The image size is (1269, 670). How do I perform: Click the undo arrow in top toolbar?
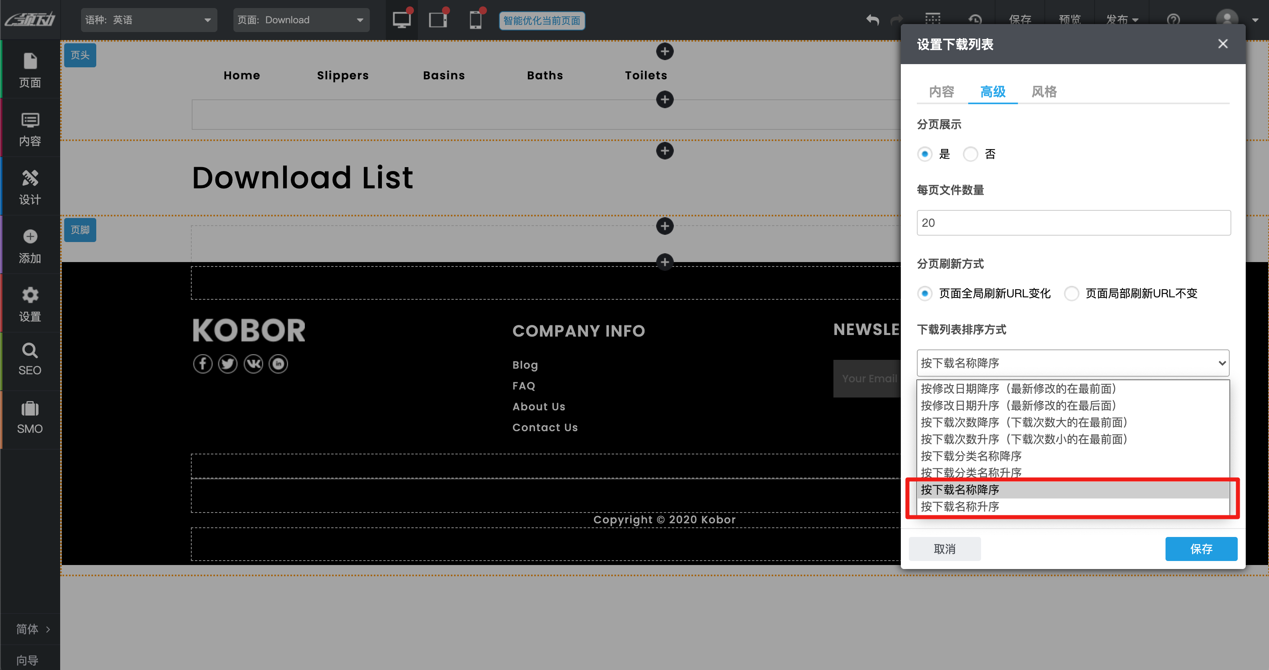872,20
